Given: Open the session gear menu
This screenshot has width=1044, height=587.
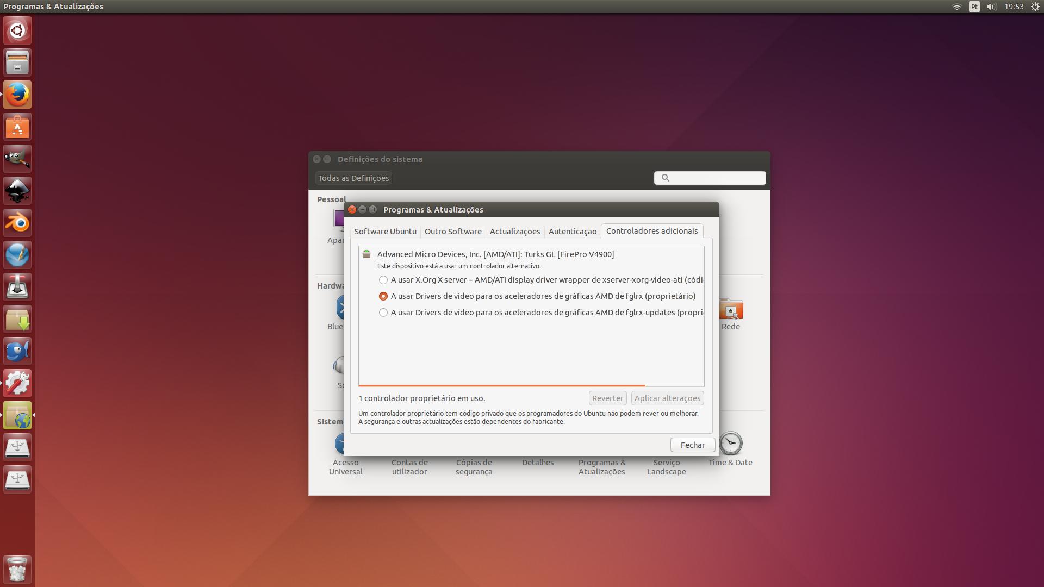Looking at the screenshot, I should click(x=1035, y=7).
